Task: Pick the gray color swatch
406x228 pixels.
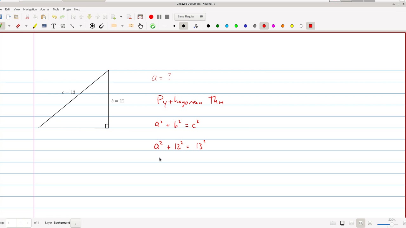Action: click(x=255, y=26)
